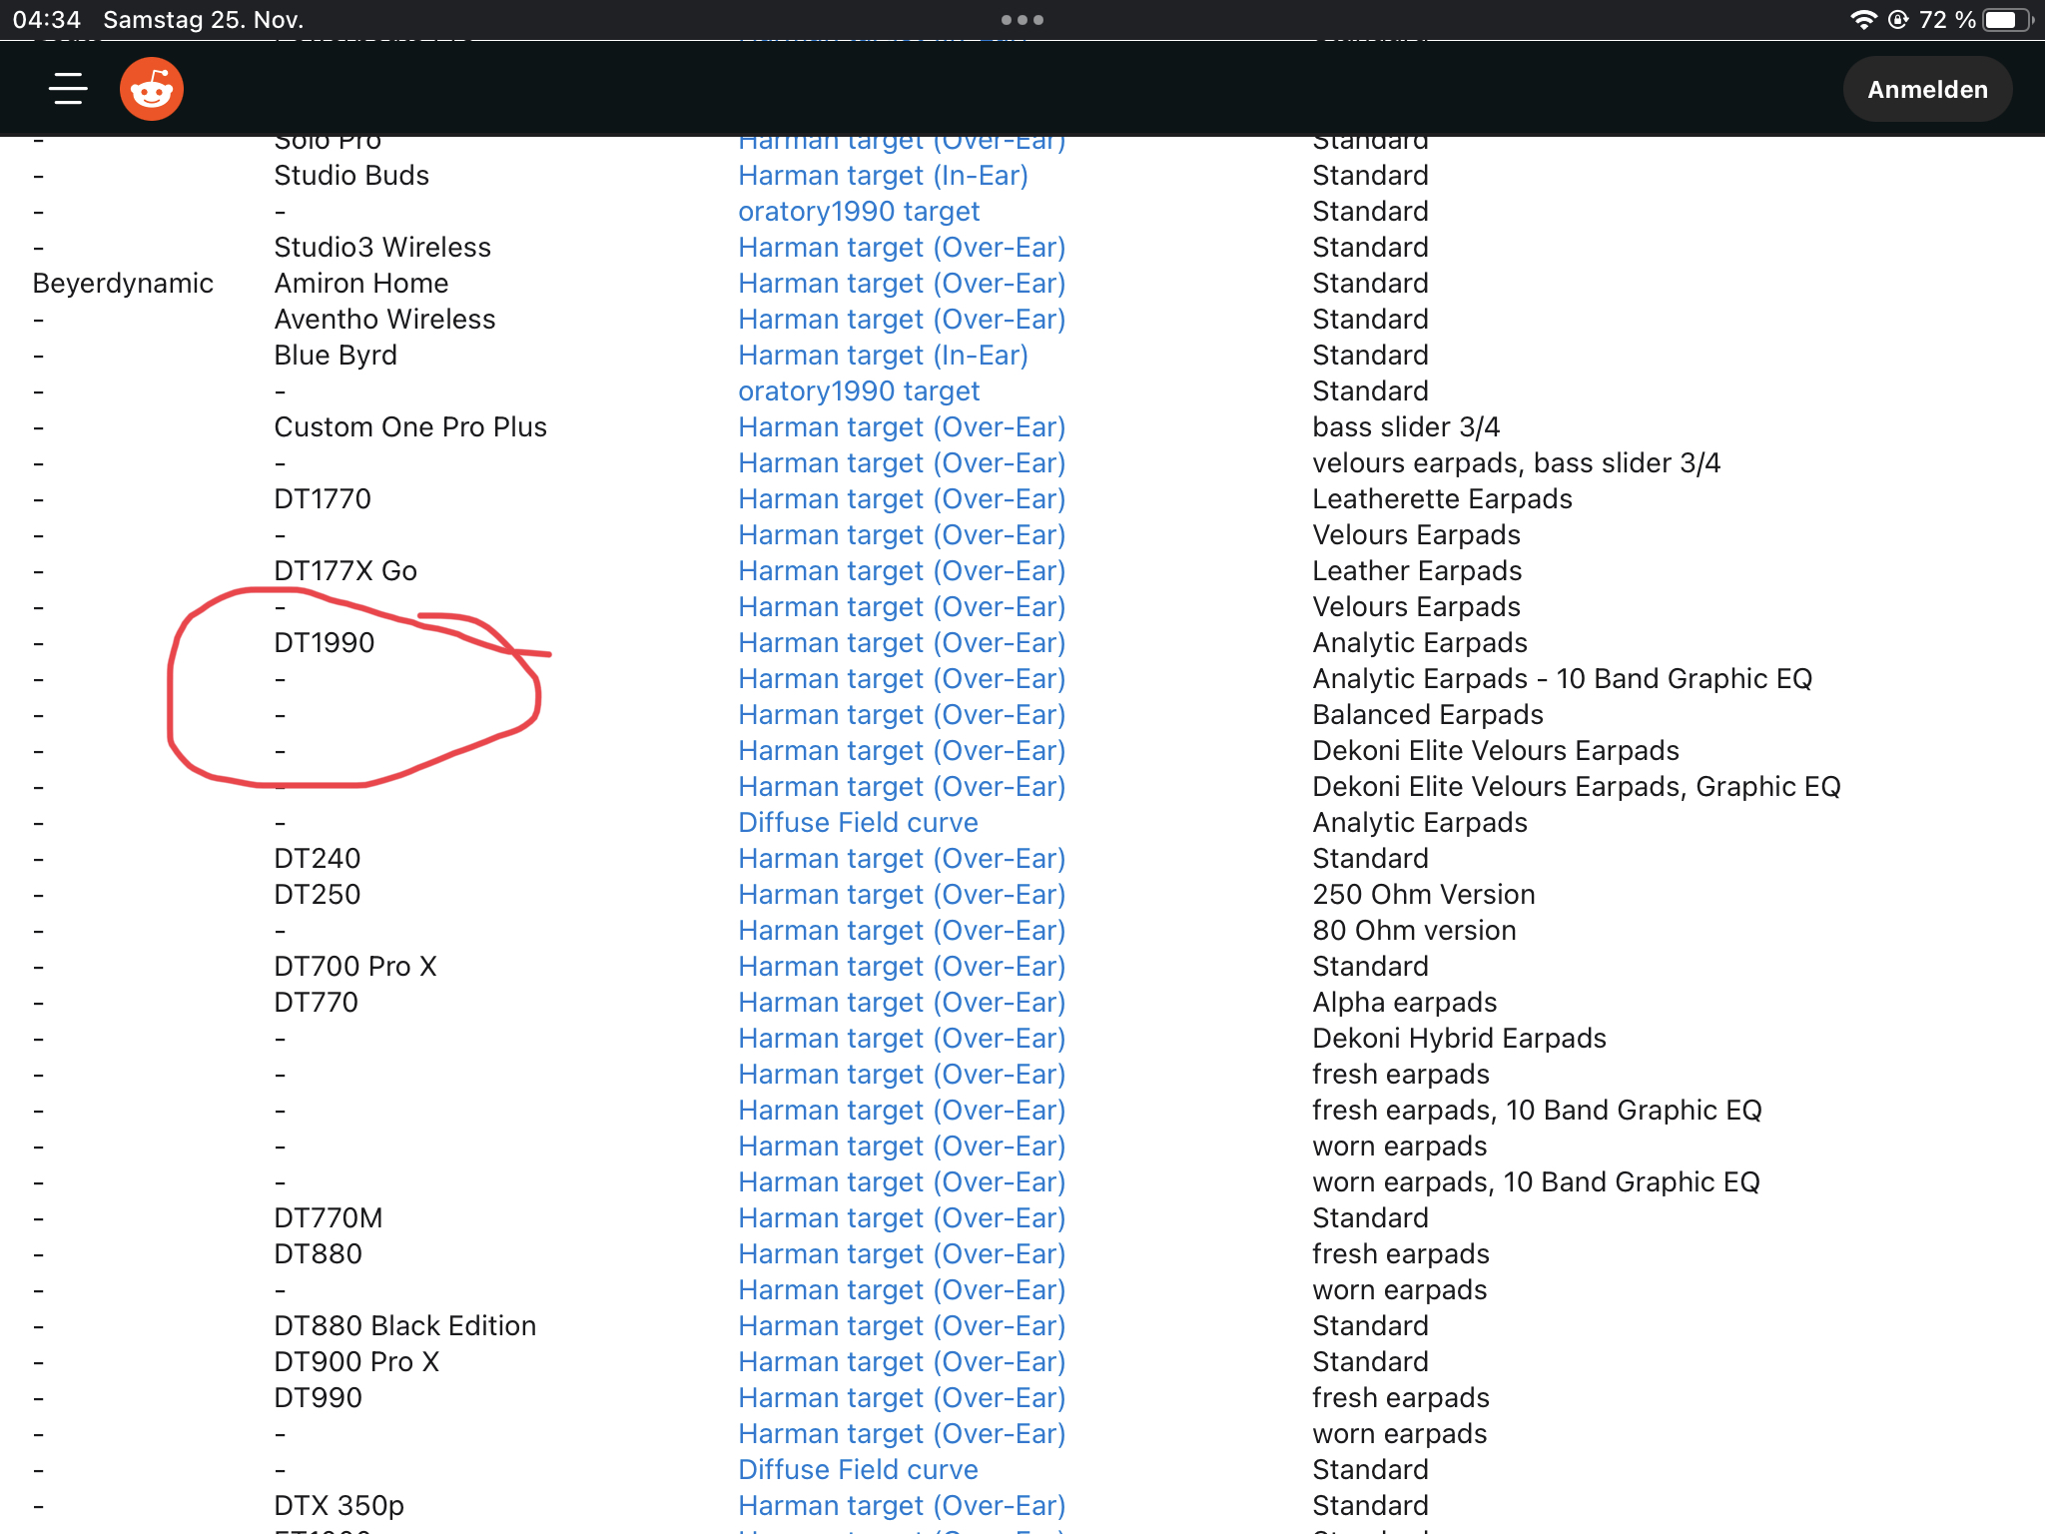Open Harman target link for DT770M
The width and height of the screenshot is (2045, 1534).
coord(902,1218)
